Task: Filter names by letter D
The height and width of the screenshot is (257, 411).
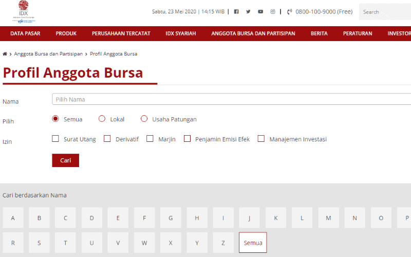Action: [92, 217]
